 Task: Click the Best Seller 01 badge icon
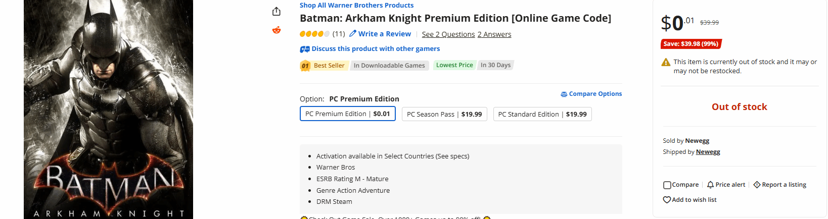pos(305,66)
